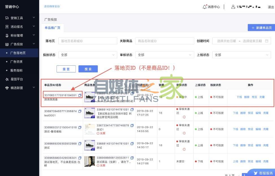Open the 审核状态 dropdown
The height and width of the screenshot is (176, 275).
164,55
